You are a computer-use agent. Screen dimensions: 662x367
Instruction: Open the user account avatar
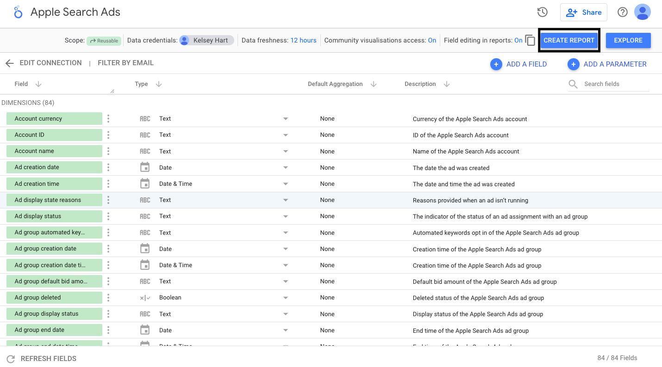click(643, 12)
